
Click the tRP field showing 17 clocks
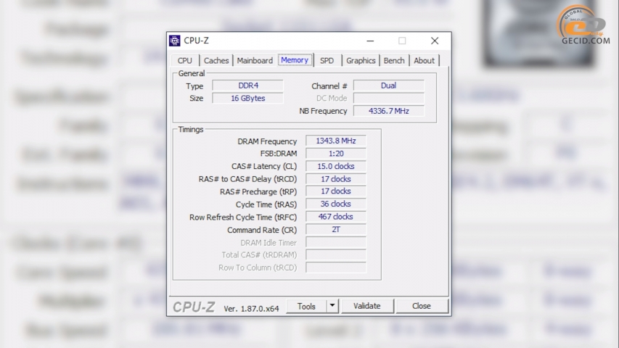click(x=336, y=191)
